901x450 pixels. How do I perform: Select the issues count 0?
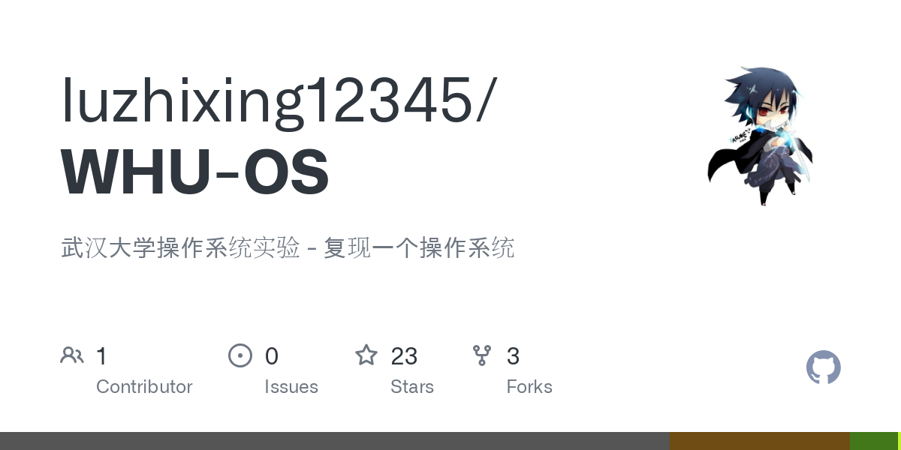(272, 356)
